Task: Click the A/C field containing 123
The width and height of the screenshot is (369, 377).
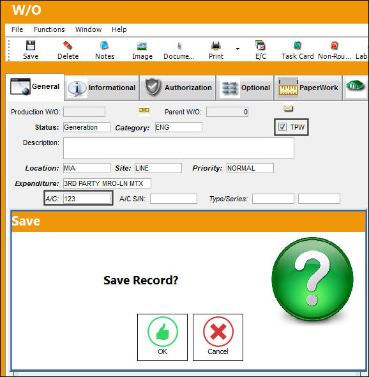Action: tap(87, 199)
